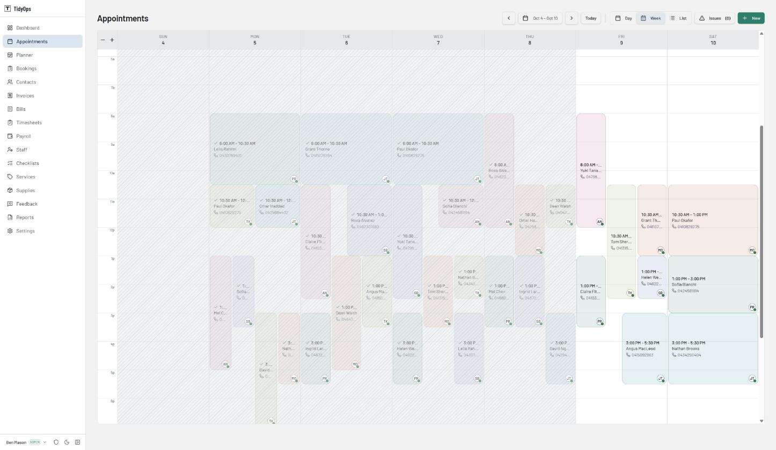
Task: Click scrollbar up arrow of calendar
Action: (x=762, y=34)
